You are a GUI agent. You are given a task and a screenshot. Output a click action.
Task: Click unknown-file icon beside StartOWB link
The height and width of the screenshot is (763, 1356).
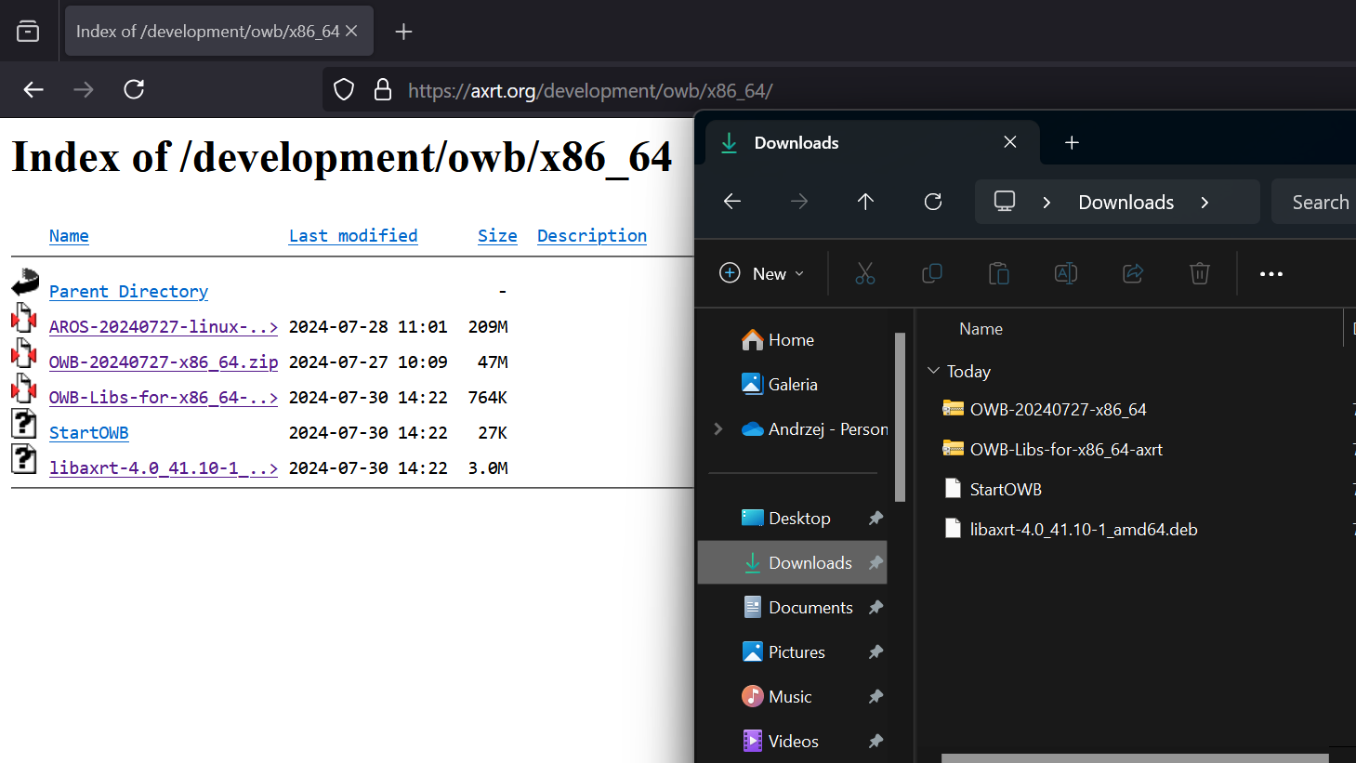(x=24, y=424)
